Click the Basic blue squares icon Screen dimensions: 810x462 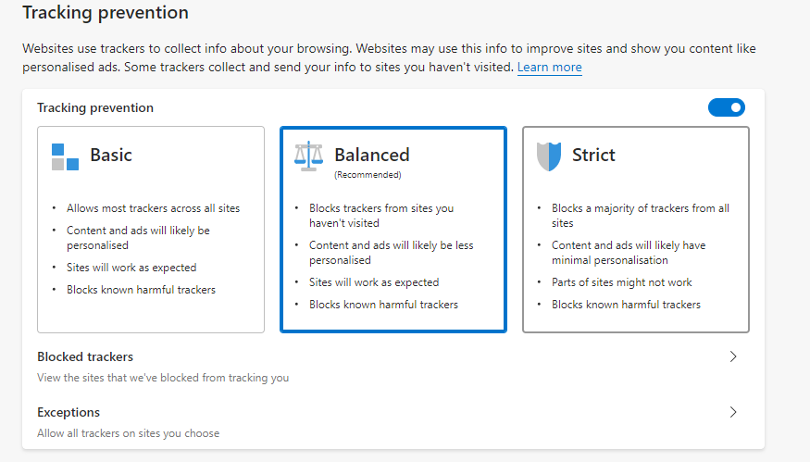(x=65, y=157)
